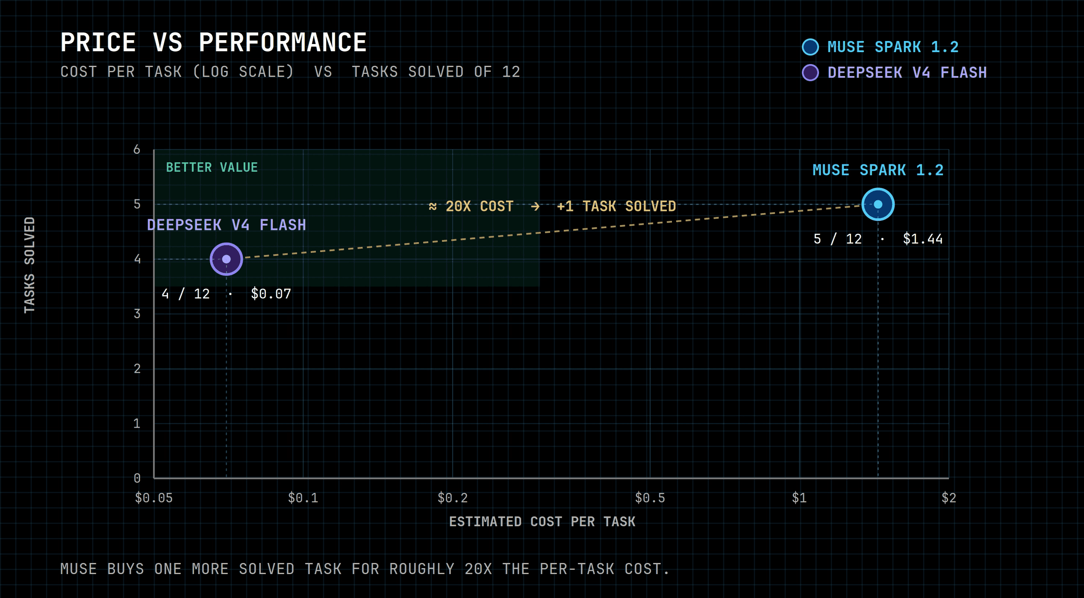Image resolution: width=1084 pixels, height=598 pixels.
Task: Click the "≈ 20X COST → +1 TASK SOLVED" annotation
Action: tap(552, 206)
